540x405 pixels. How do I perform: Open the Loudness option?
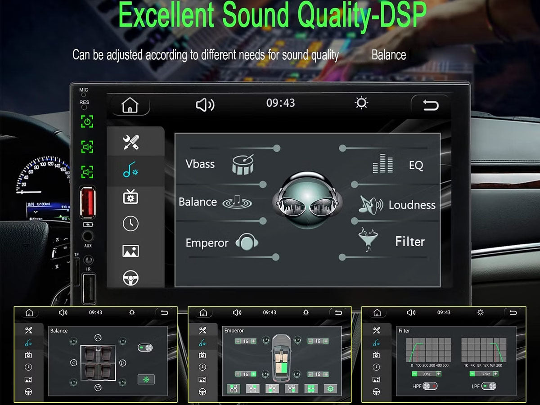coord(397,205)
